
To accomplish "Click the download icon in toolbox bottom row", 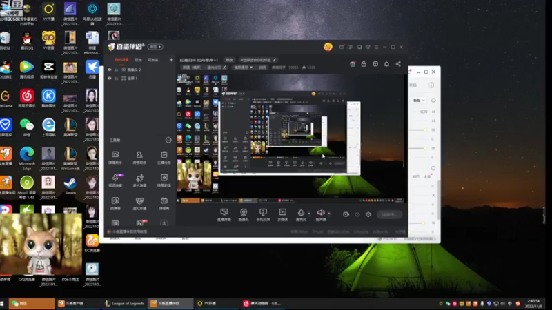I will tap(164, 223).
